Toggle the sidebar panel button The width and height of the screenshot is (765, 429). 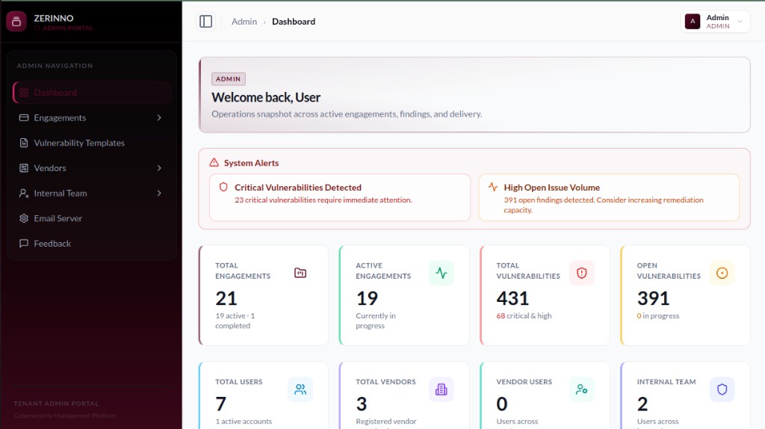click(206, 22)
